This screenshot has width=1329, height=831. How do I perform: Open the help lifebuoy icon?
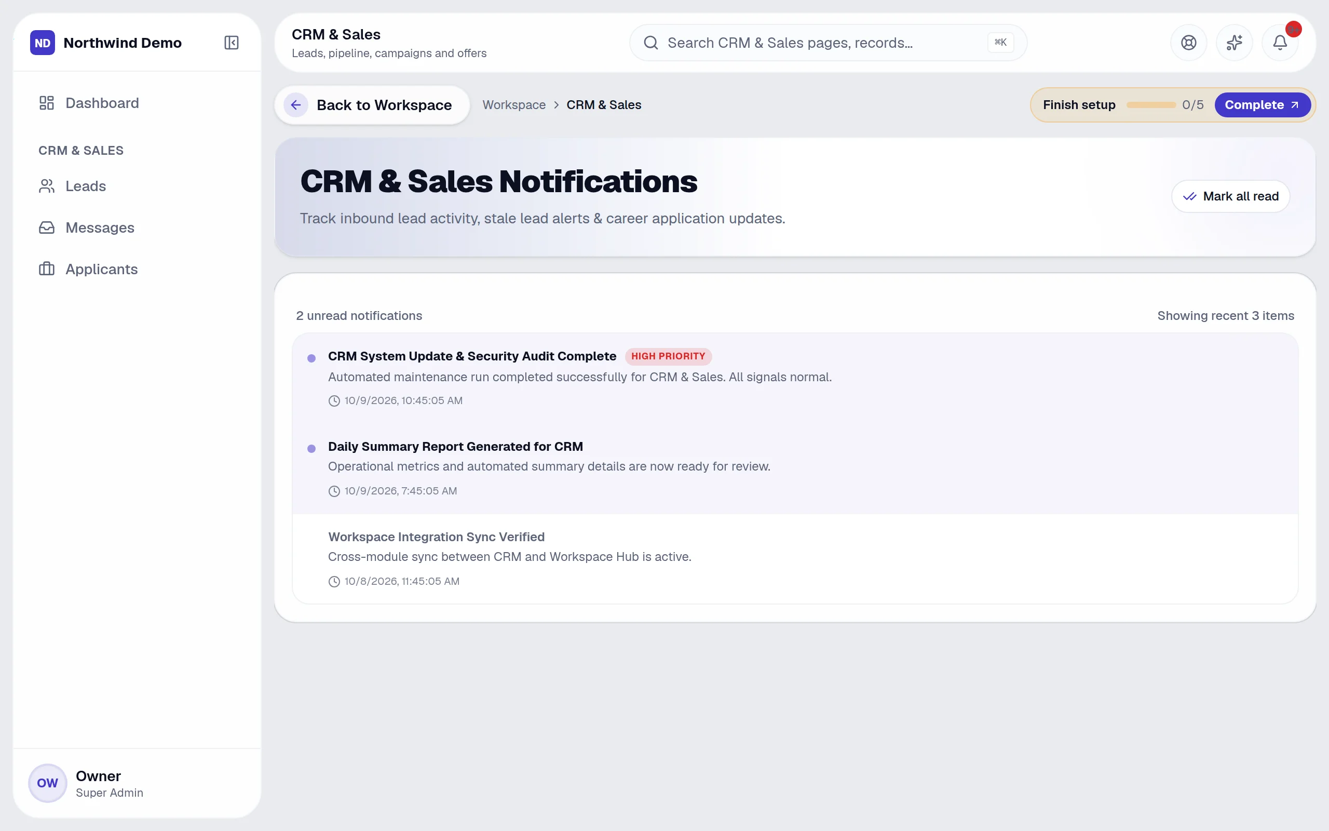(1188, 42)
